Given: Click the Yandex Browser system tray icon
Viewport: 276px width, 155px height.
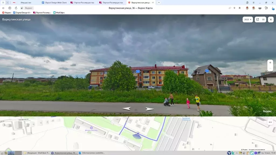Looking at the screenshot, I should point(229,153).
